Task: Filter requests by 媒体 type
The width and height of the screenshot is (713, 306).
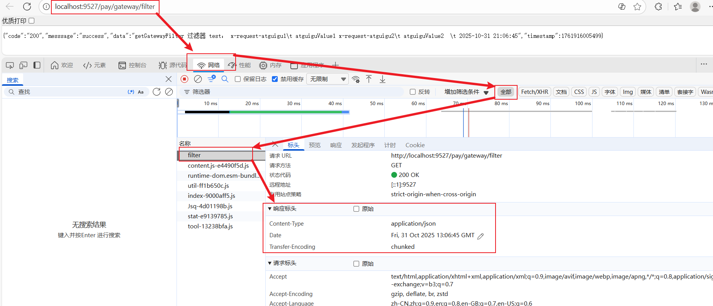Action: tap(646, 92)
